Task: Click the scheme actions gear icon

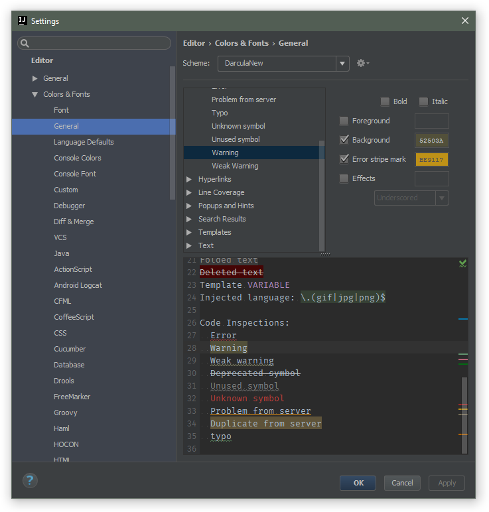Action: pos(362,63)
